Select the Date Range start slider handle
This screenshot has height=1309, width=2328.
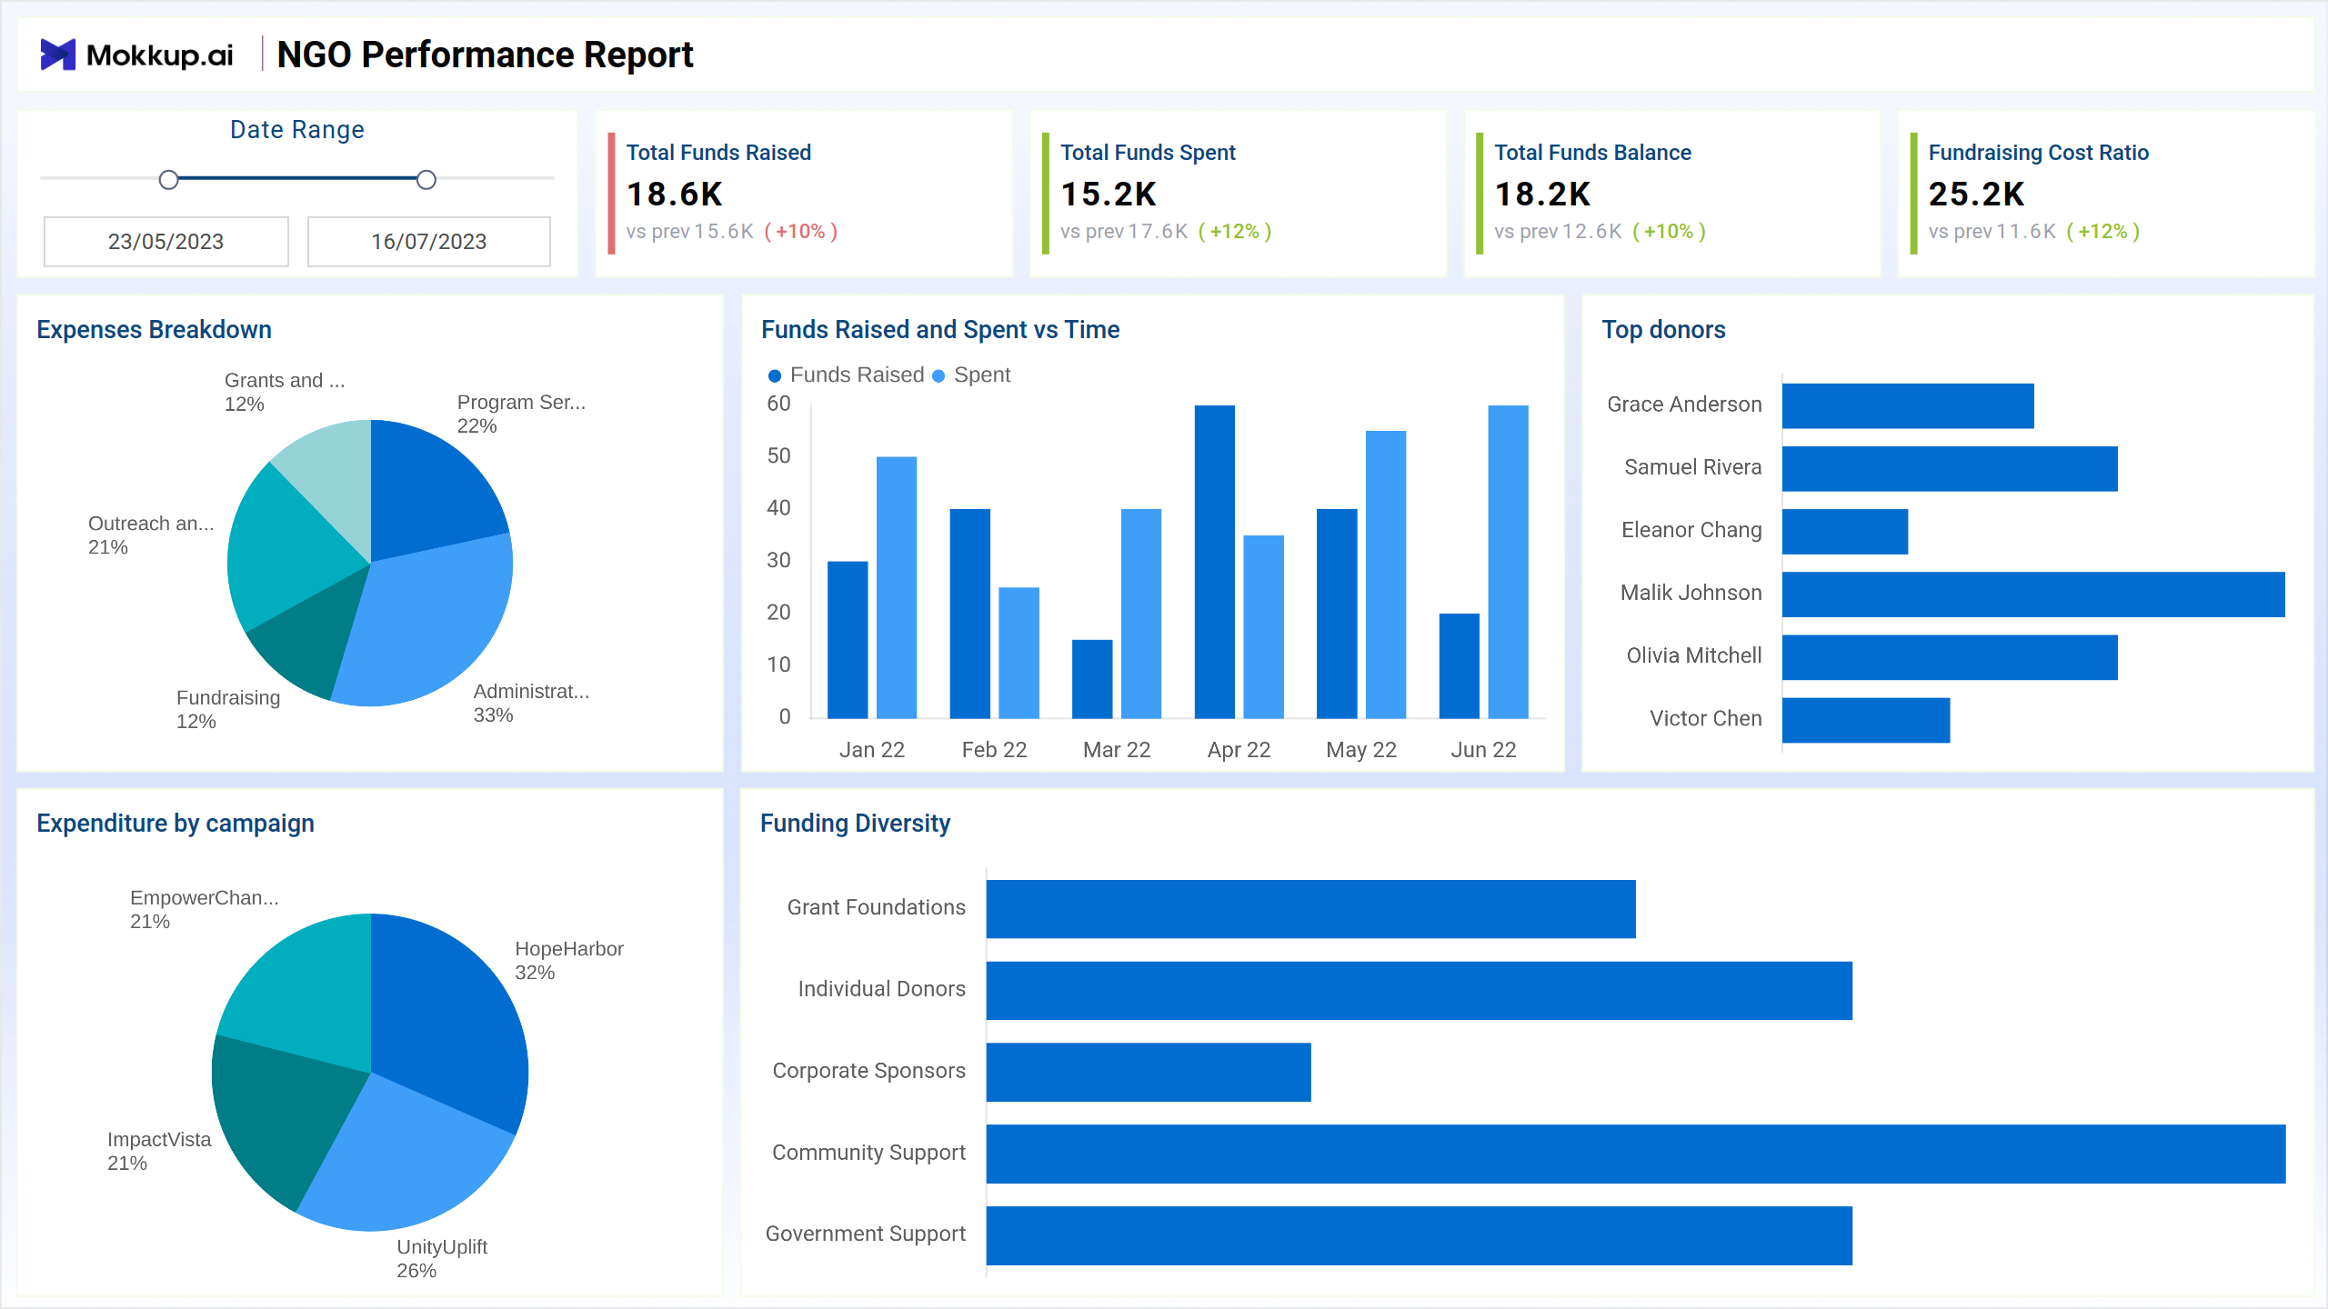click(x=168, y=180)
